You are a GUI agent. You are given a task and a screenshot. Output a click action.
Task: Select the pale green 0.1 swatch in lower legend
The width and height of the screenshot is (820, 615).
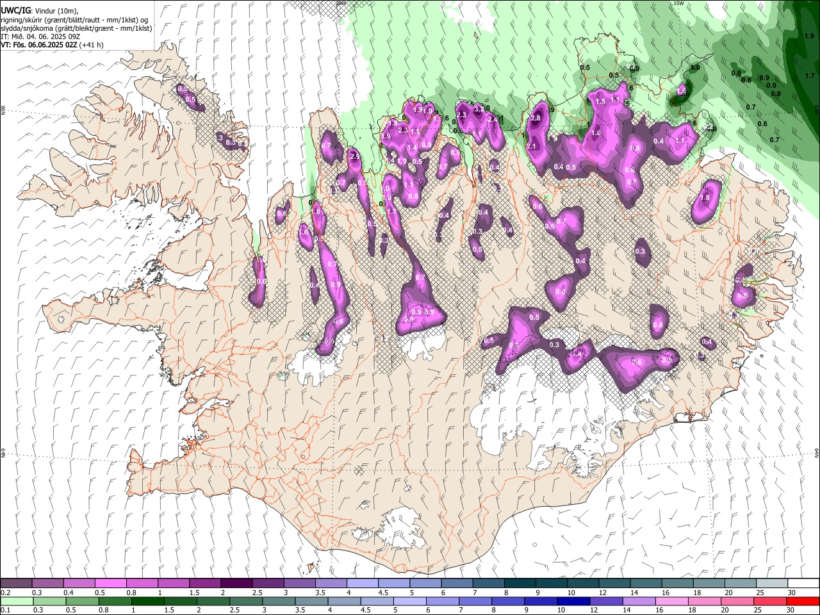tap(17, 601)
